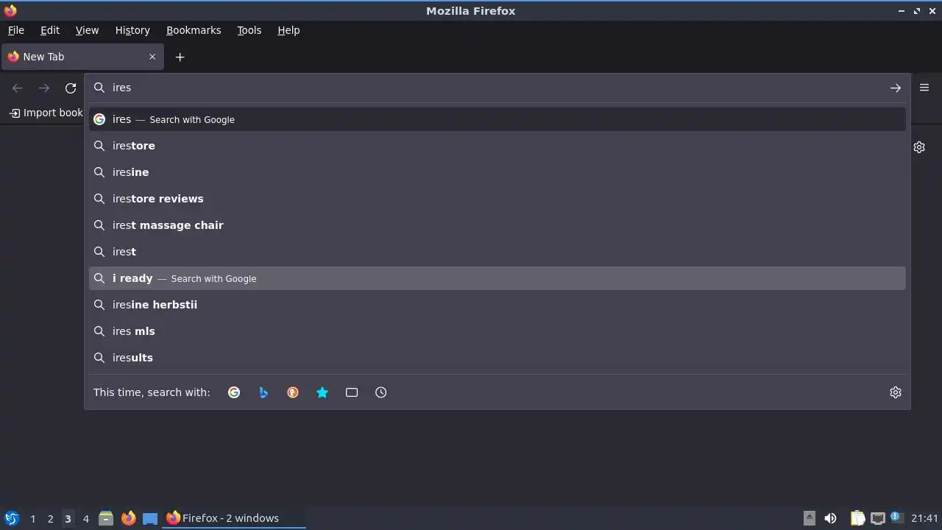Image resolution: width=942 pixels, height=530 pixels.
Task: Open the Bookmarks menu
Action: tap(194, 30)
